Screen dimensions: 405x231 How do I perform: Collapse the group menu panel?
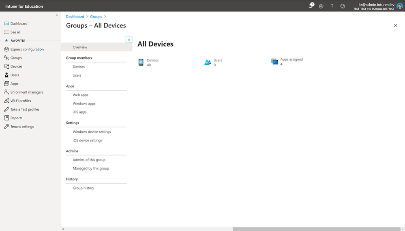129,40
